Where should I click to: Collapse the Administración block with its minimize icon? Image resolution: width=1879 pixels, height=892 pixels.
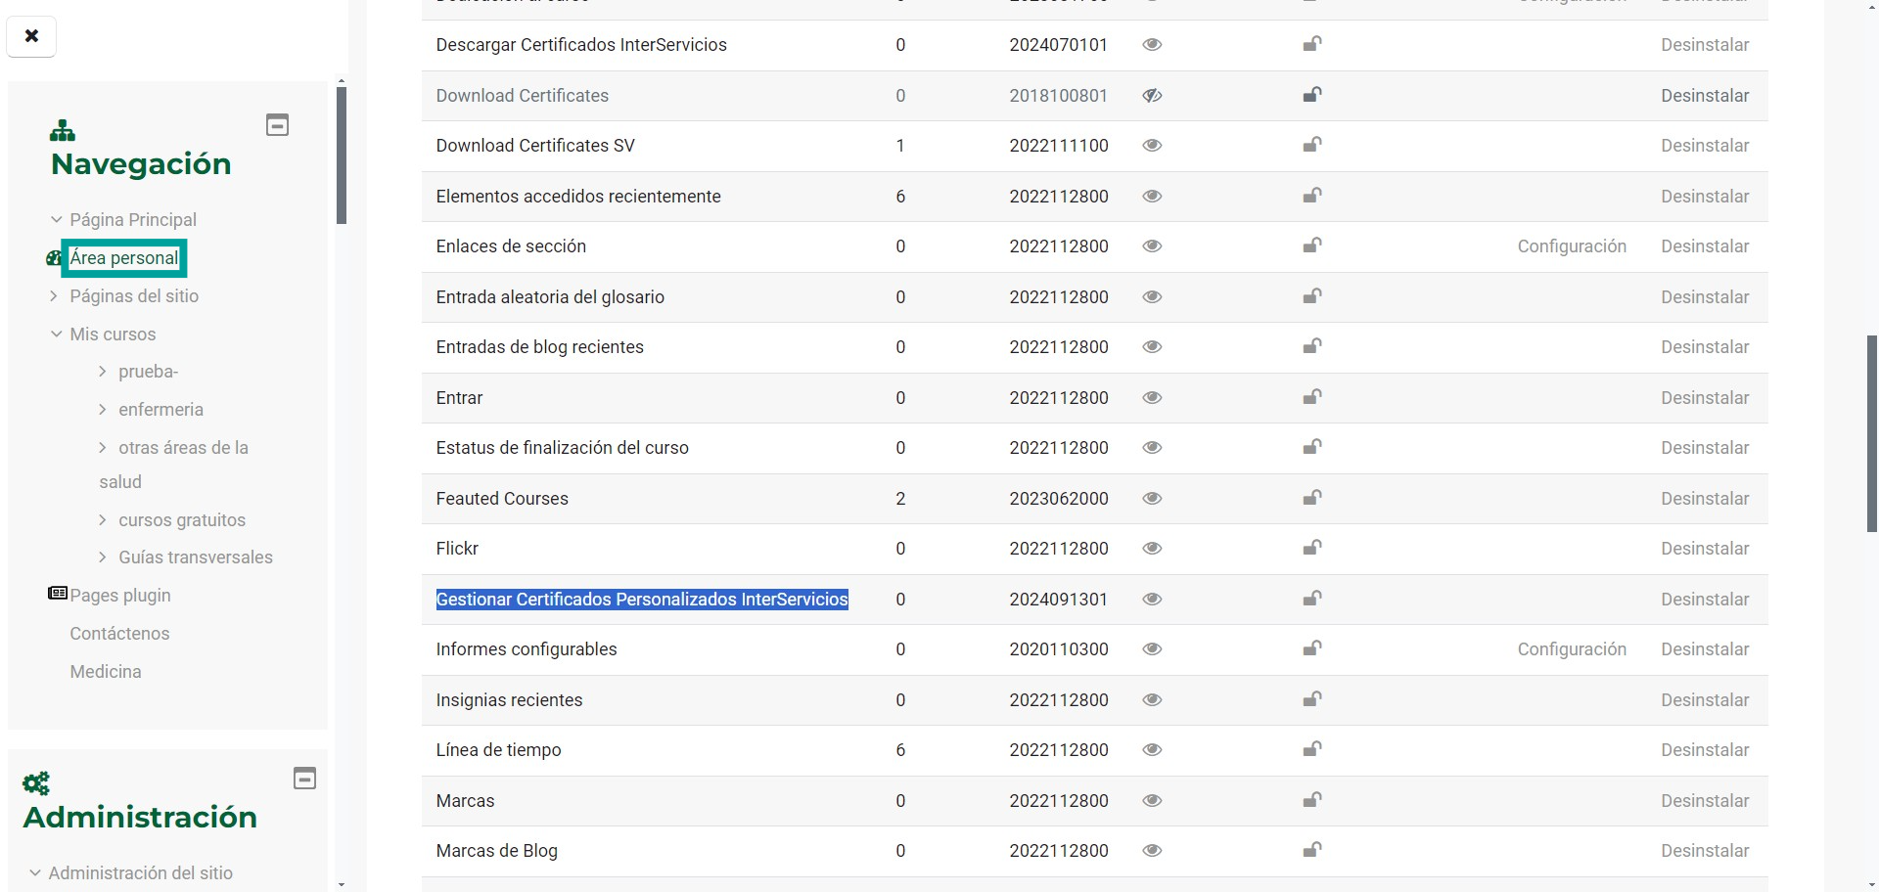304,779
